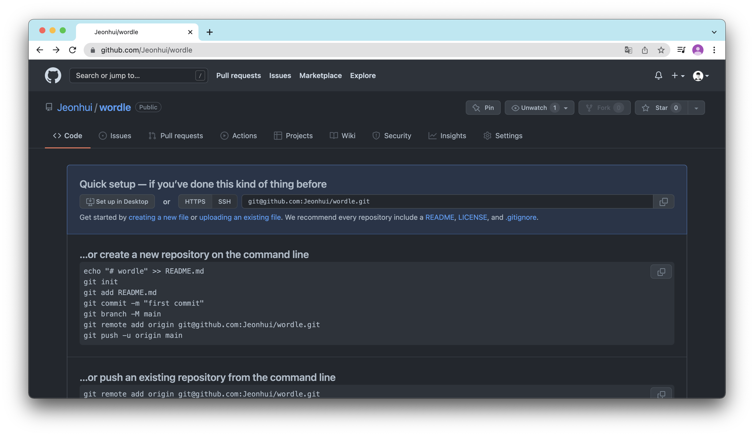Go to Marketplace
This screenshot has width=754, height=436.
coord(320,76)
